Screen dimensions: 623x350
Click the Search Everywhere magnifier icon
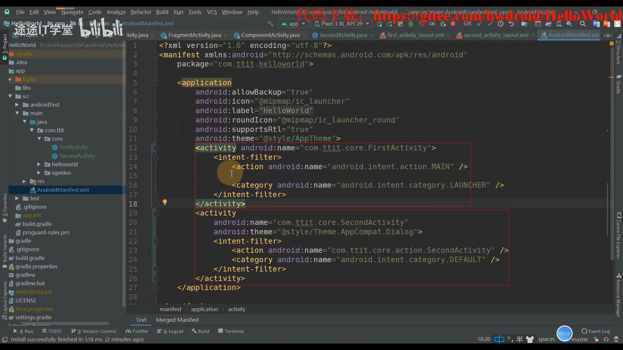(x=583, y=24)
